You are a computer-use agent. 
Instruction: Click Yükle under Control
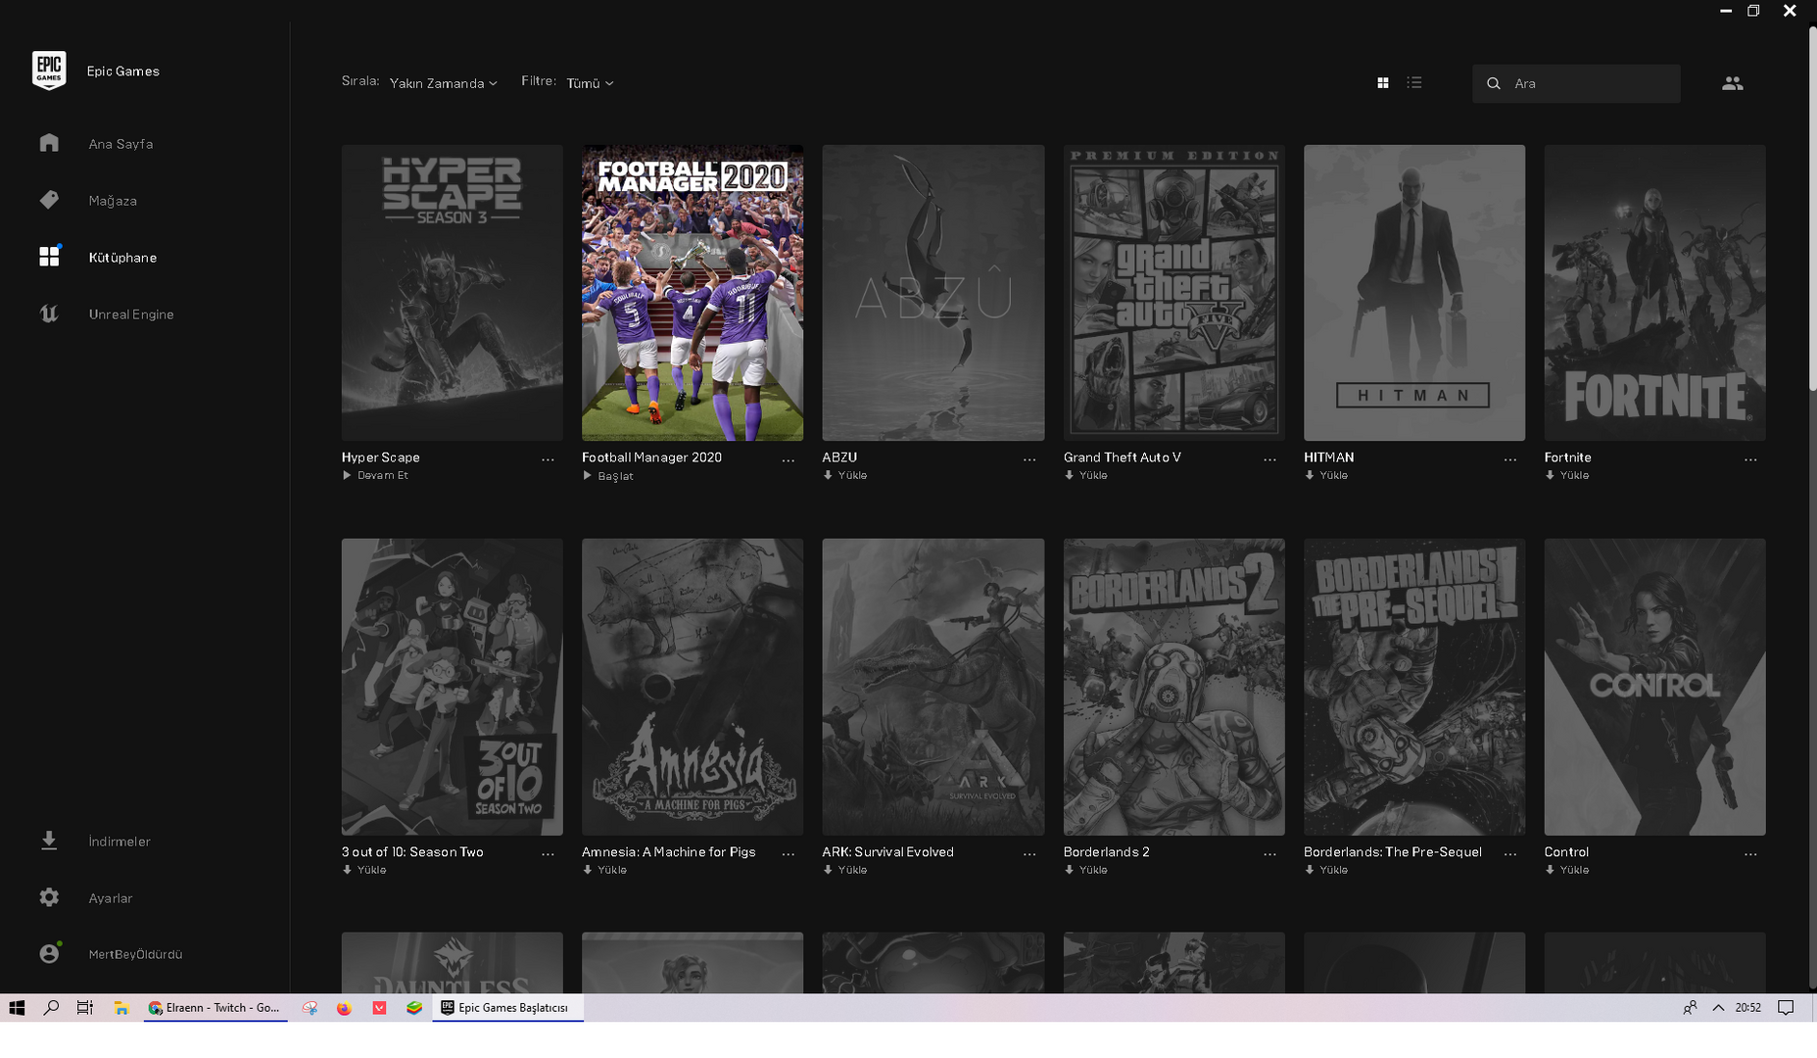(1567, 870)
